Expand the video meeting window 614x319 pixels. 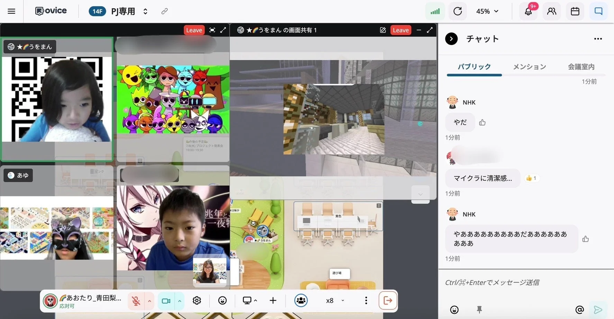223,30
